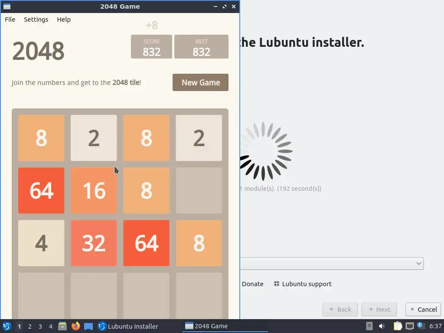444x333 pixels.
Task: Click the show desktop icon in taskbar
Action: coord(88,326)
